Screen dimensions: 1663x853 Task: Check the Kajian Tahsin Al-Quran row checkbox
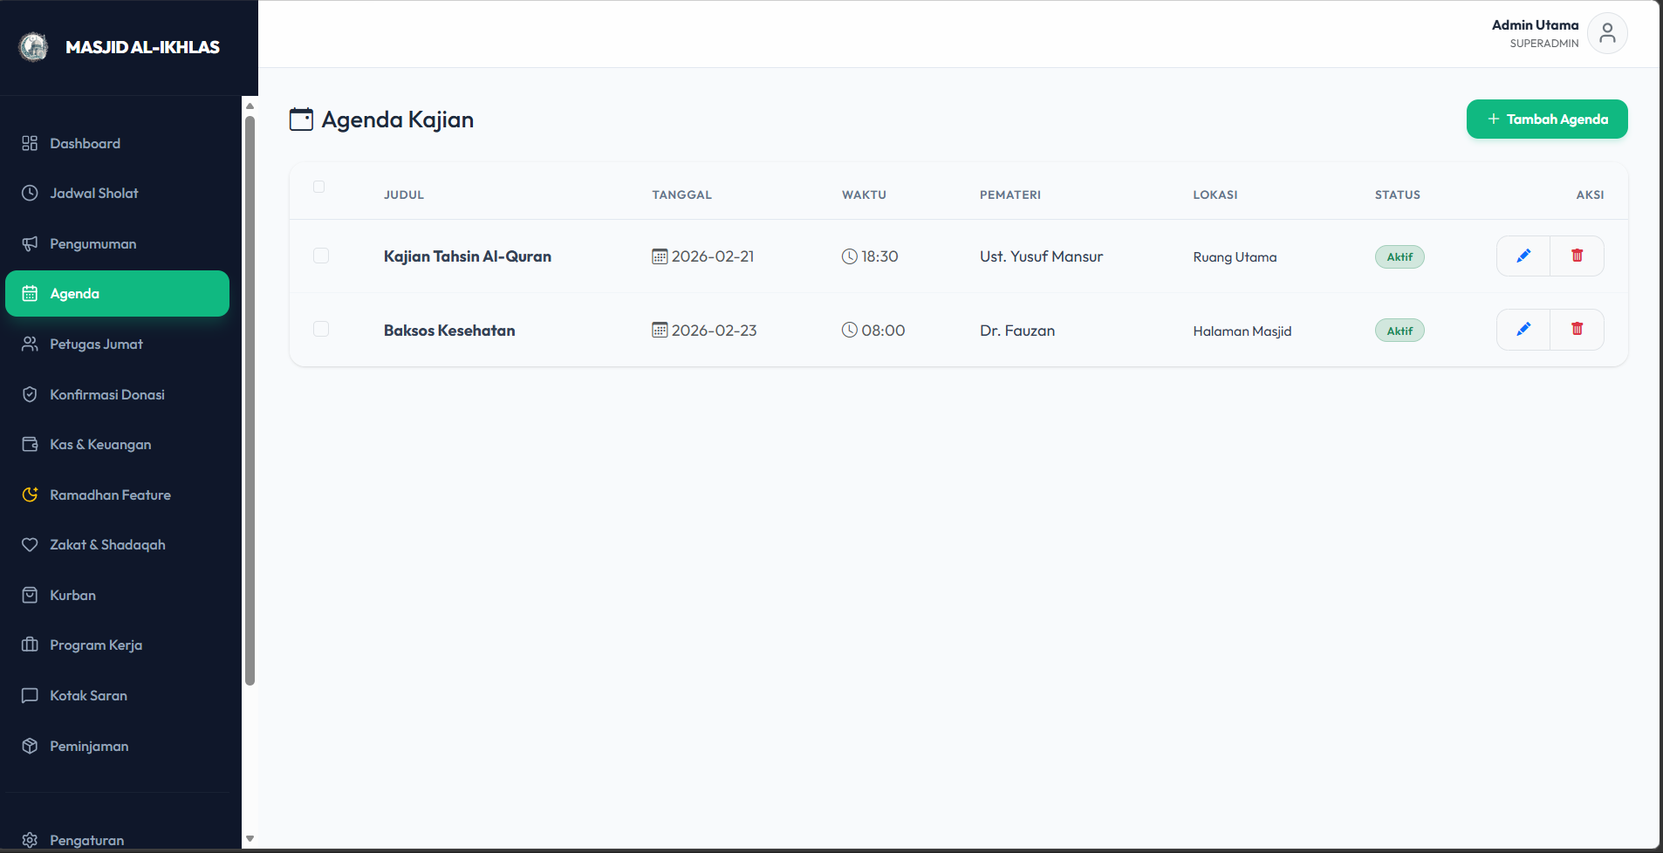[321, 256]
